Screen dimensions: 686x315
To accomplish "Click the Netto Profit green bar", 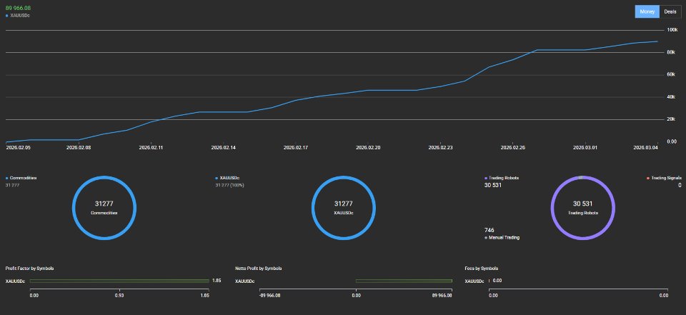I will click(x=404, y=281).
